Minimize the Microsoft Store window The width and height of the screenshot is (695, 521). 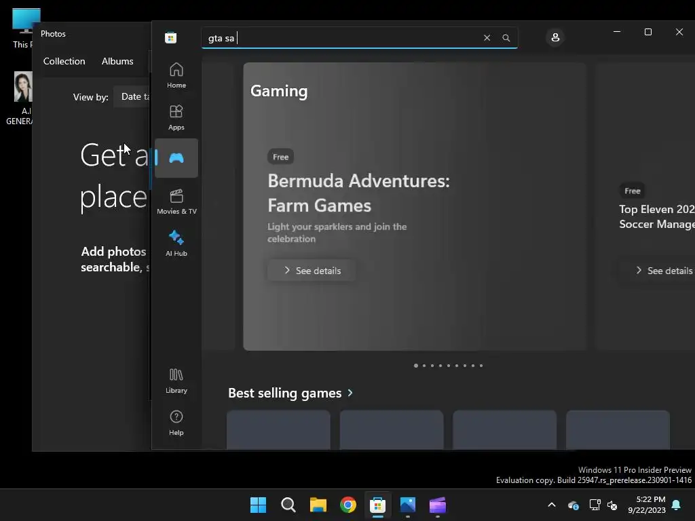[616, 32]
